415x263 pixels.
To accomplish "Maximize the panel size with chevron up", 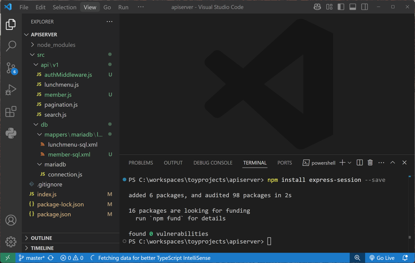I will tap(393, 163).
